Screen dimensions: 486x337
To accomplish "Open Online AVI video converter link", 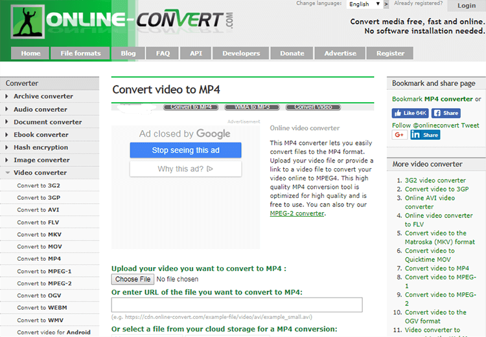I will [430, 202].
